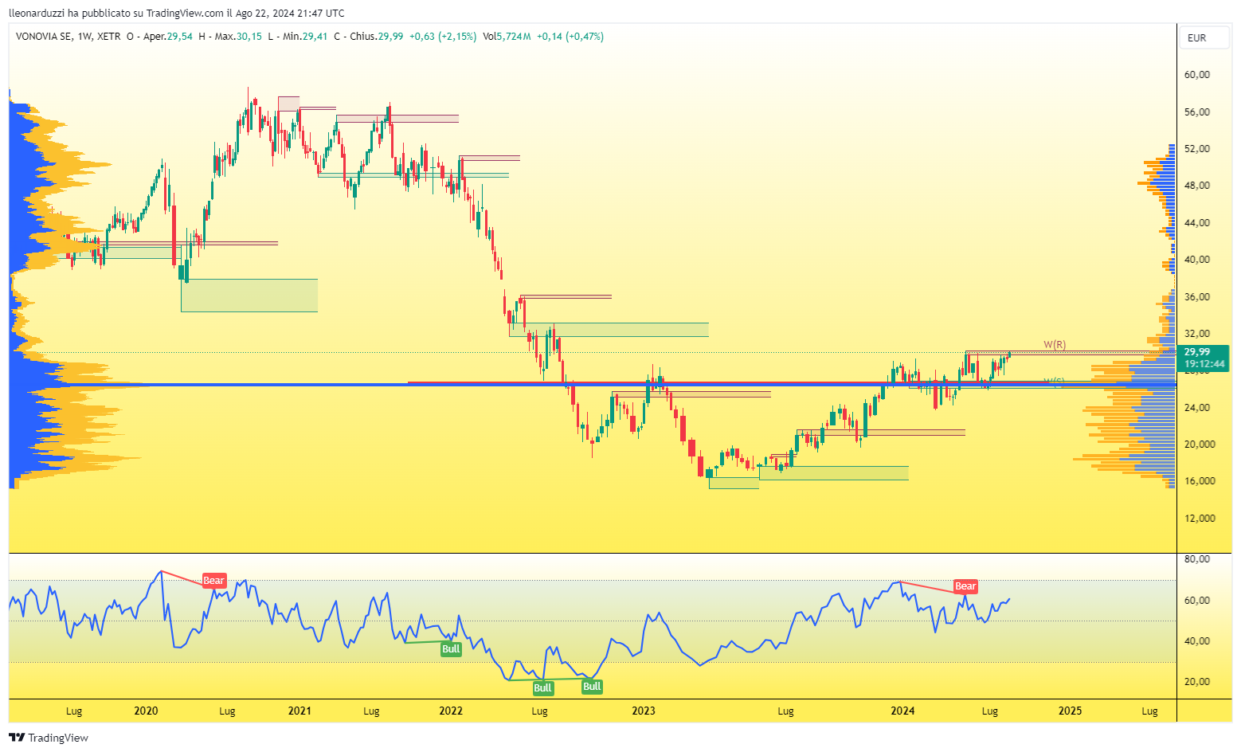Click the 2023 time axis label

click(644, 711)
